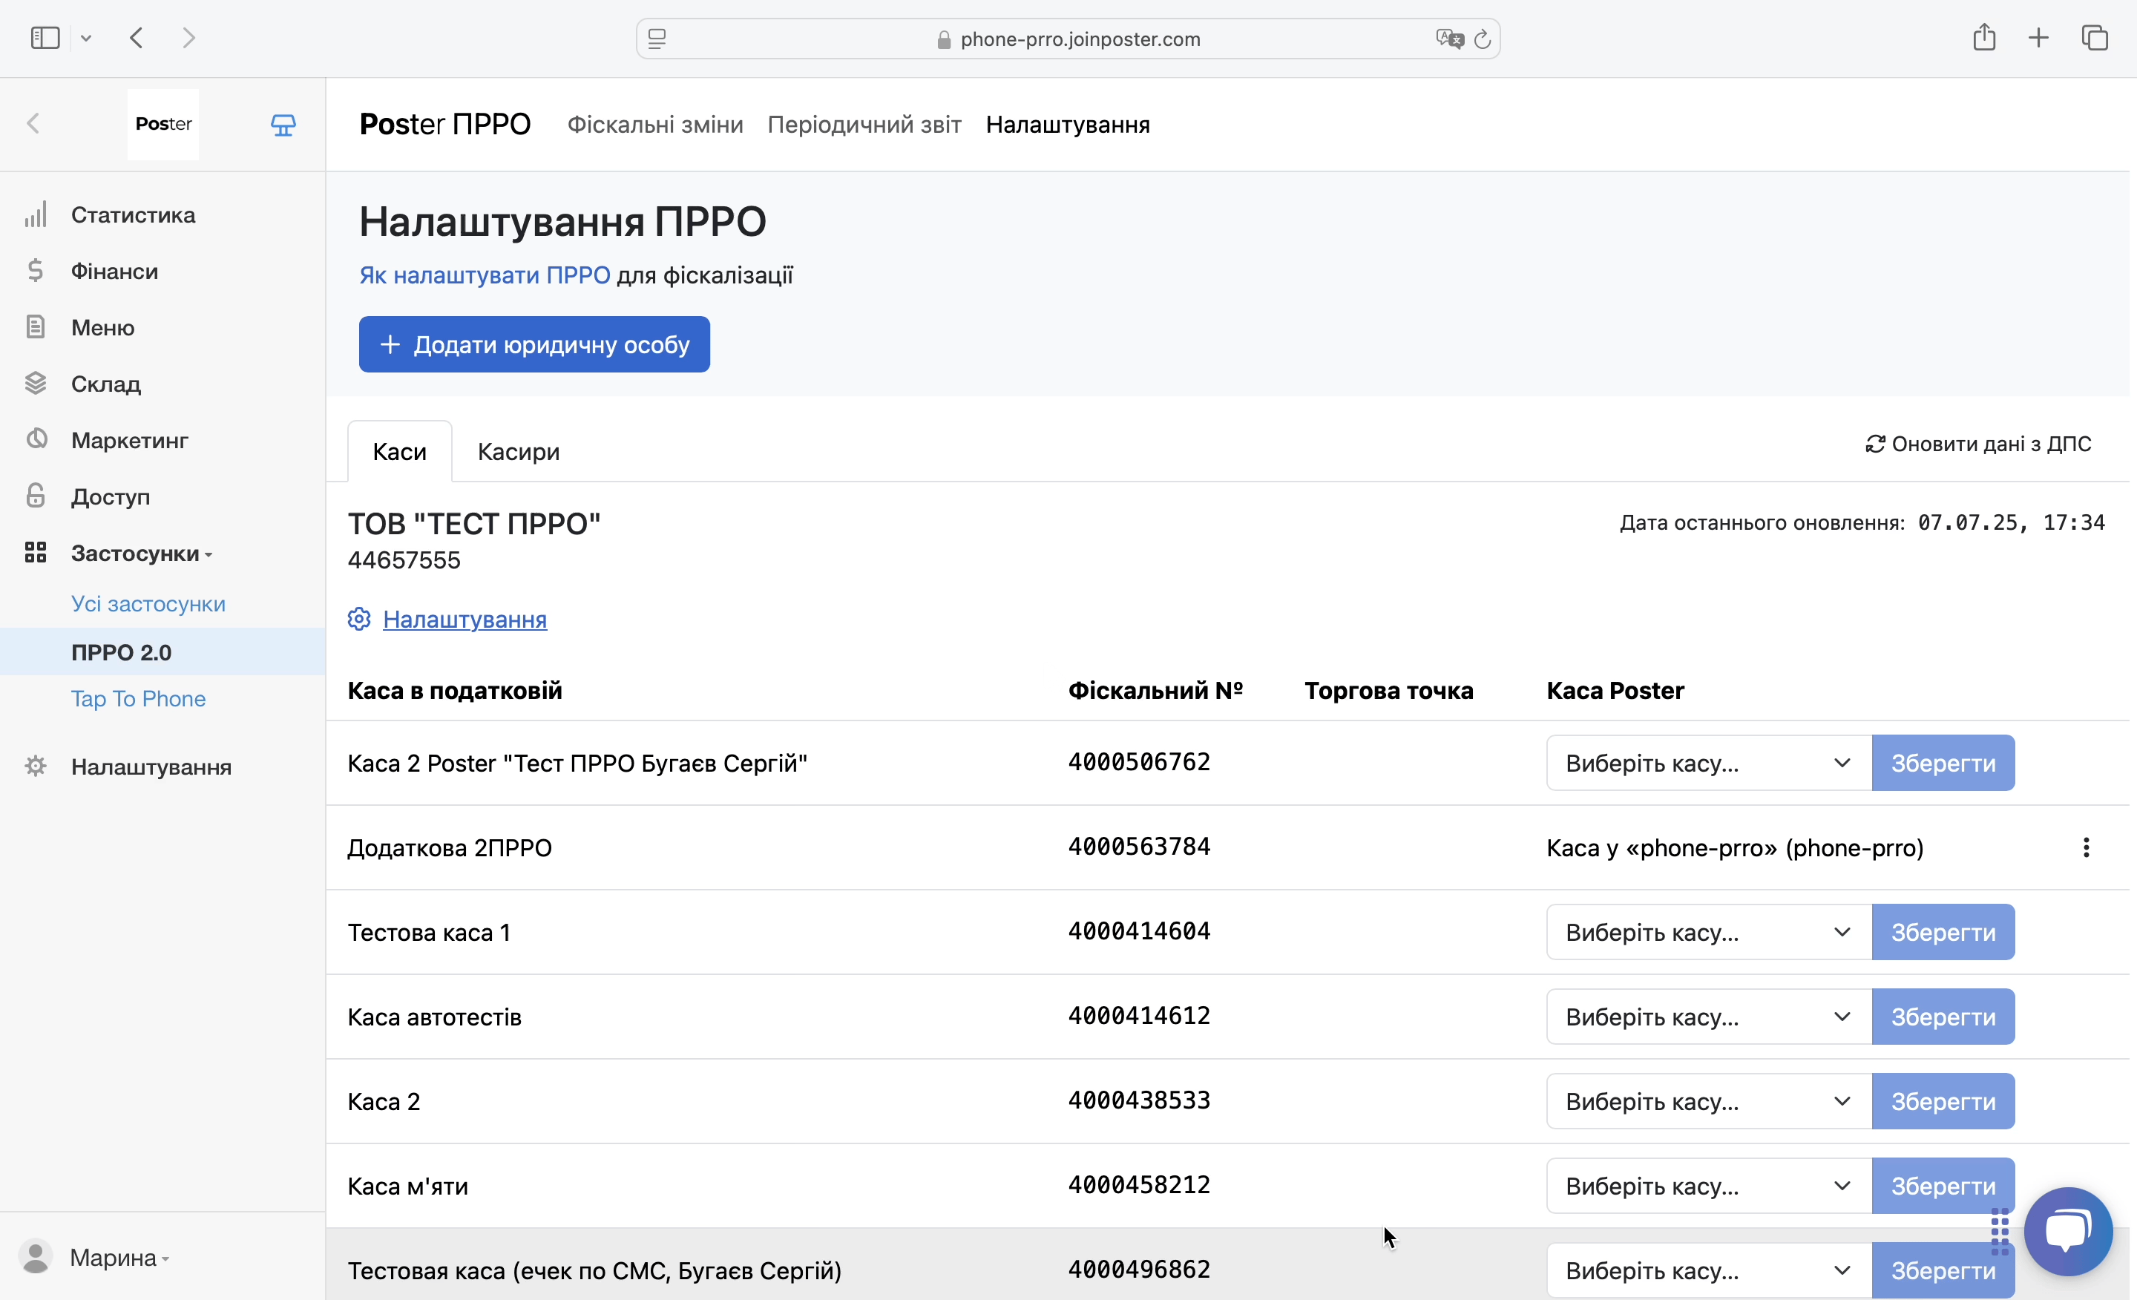Open three-dot menu for Додаткова 2ПРРО
The image size is (2137, 1300).
click(2086, 847)
